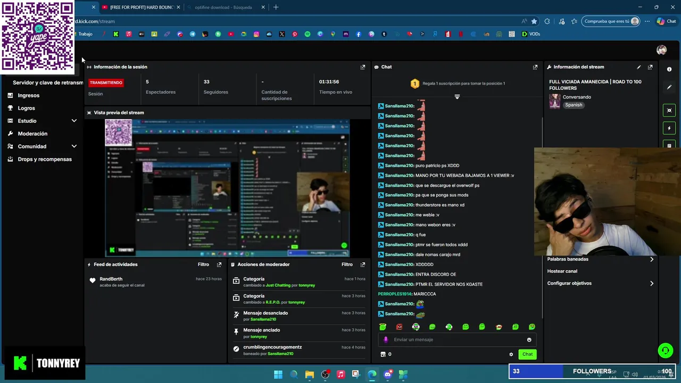Open the Trabajo bookmarks folder

(85, 34)
